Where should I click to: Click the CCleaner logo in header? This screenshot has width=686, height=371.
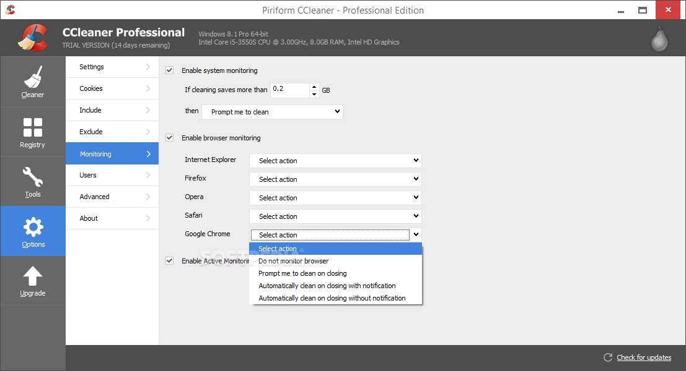pyautogui.click(x=32, y=37)
